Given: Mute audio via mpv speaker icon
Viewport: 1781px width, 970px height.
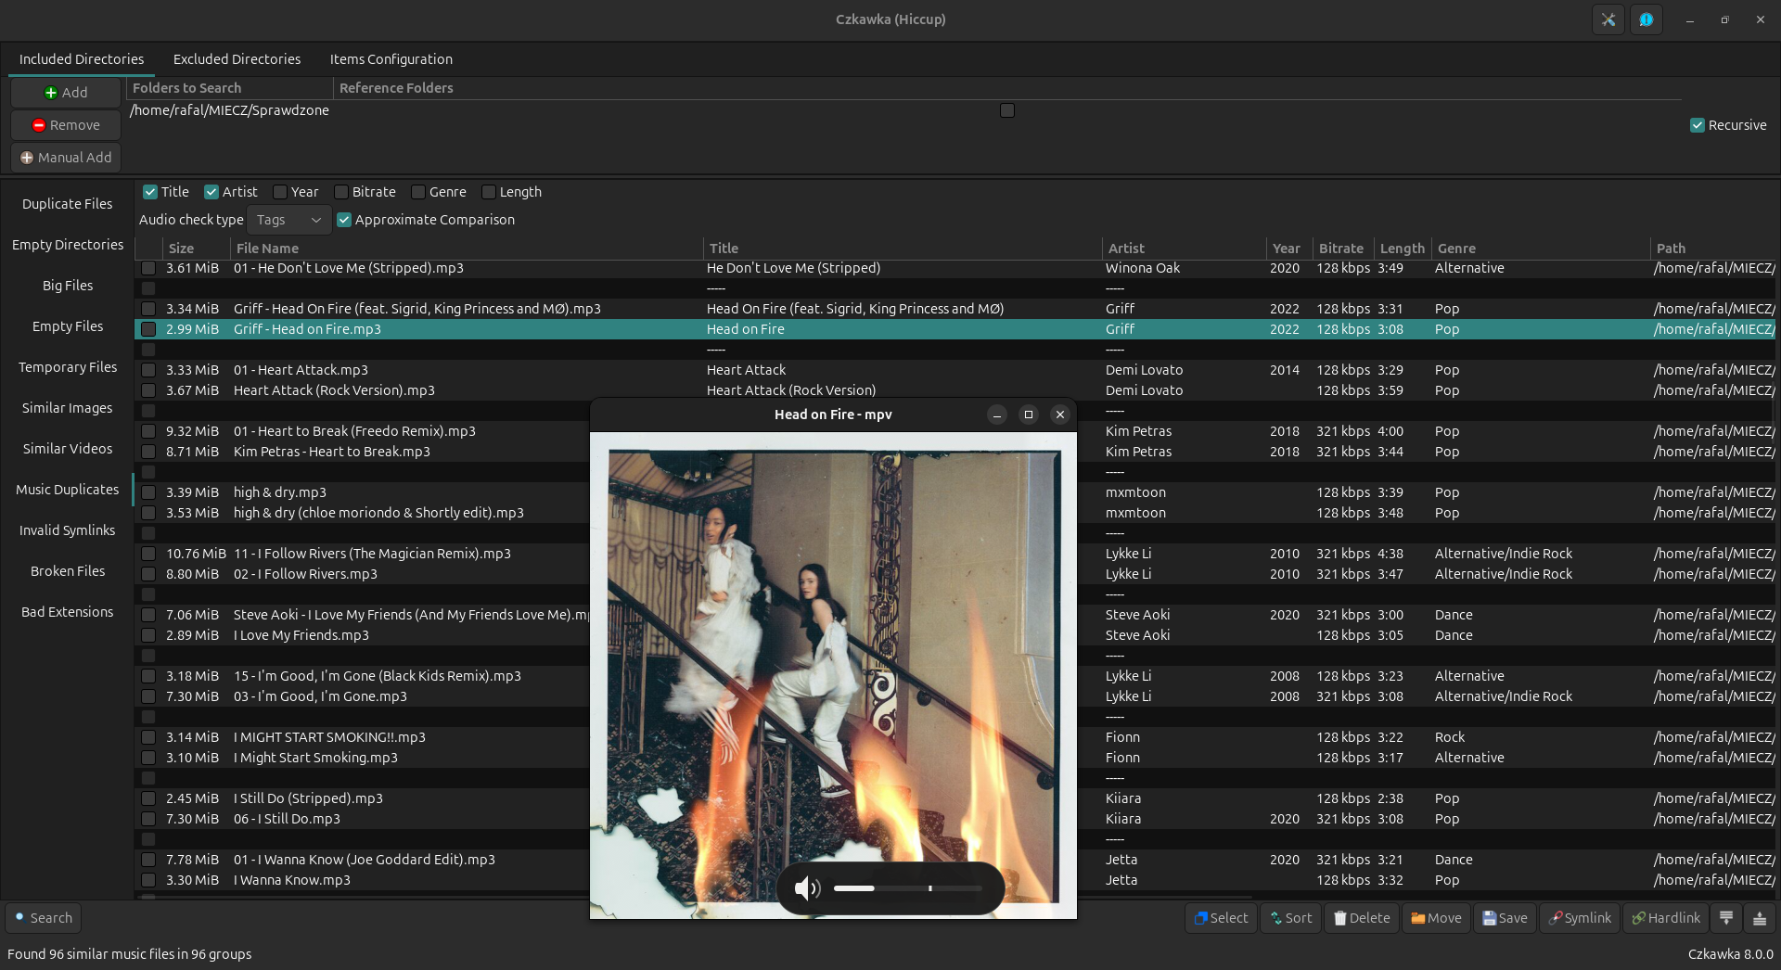Looking at the screenshot, I should tap(806, 888).
